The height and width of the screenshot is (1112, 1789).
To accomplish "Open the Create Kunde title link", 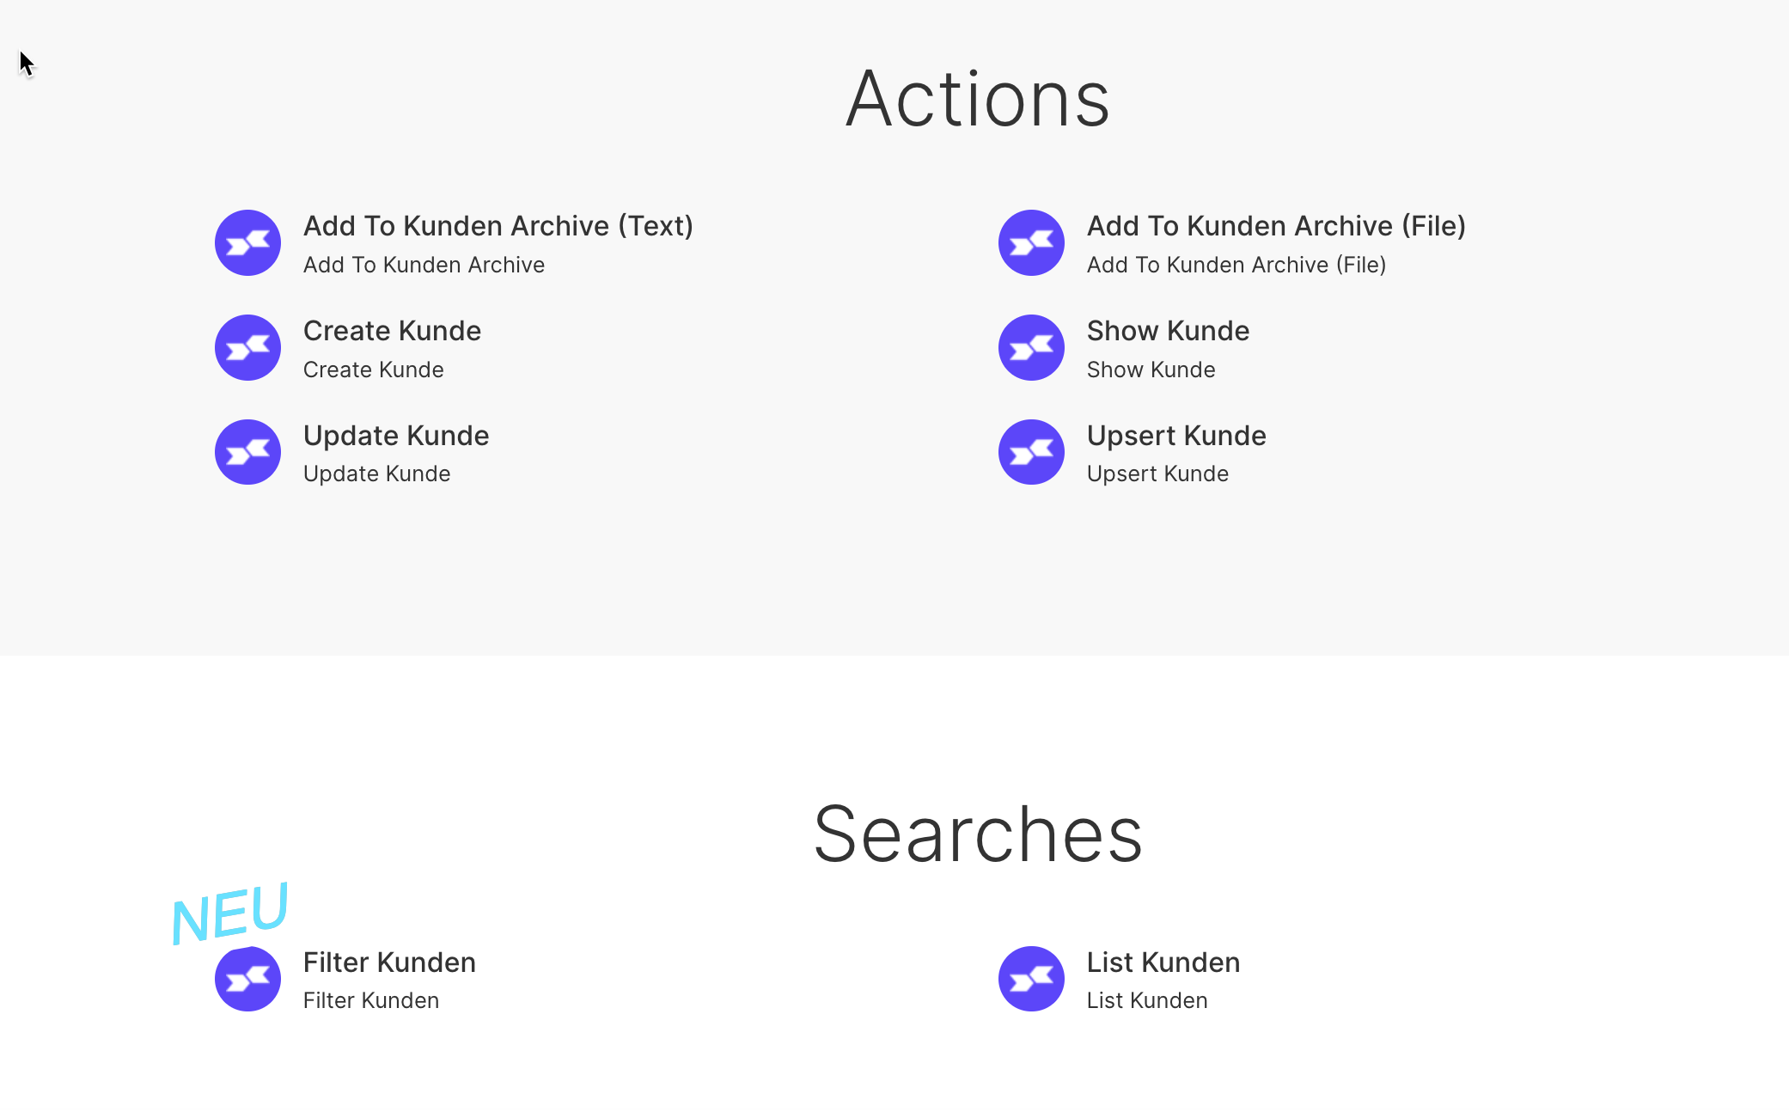I will pos(392,331).
